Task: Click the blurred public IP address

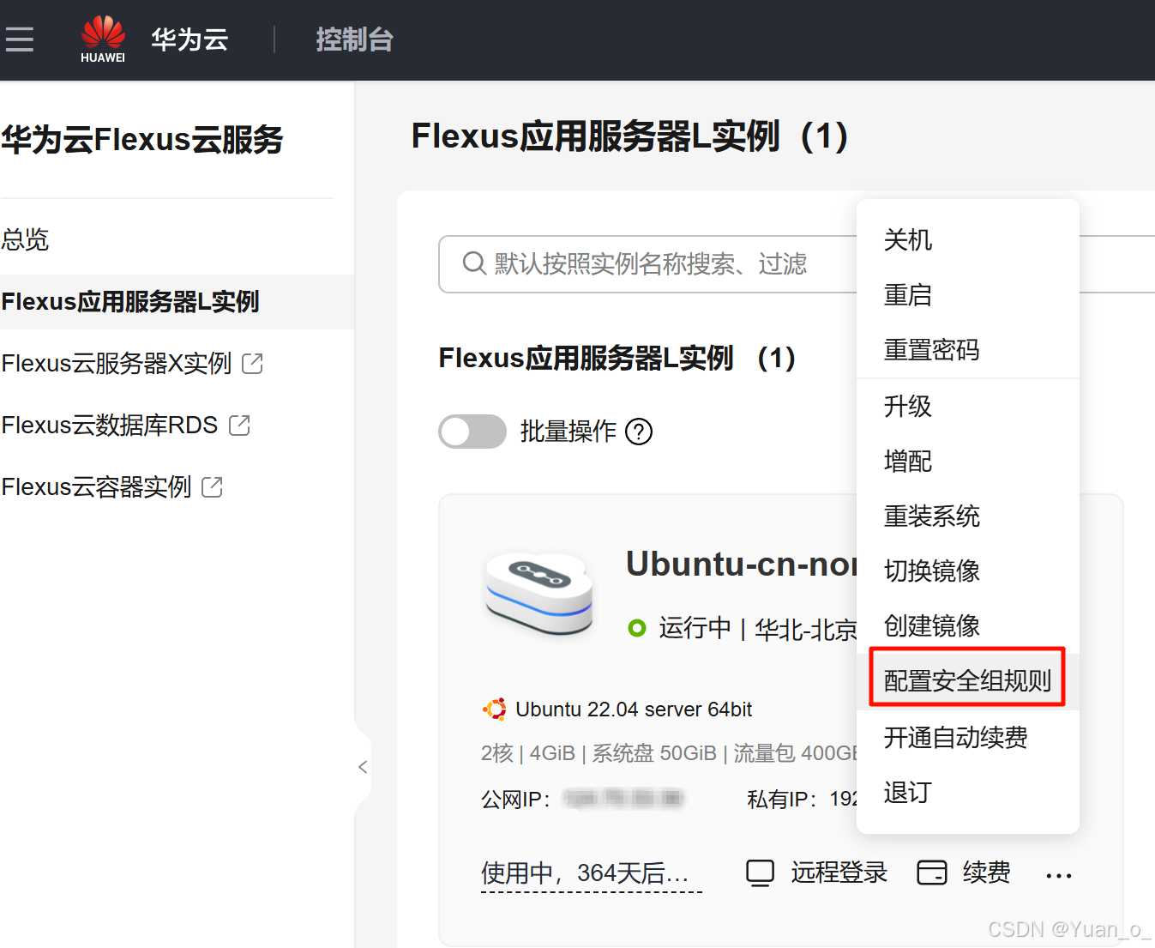Action: click(x=623, y=799)
